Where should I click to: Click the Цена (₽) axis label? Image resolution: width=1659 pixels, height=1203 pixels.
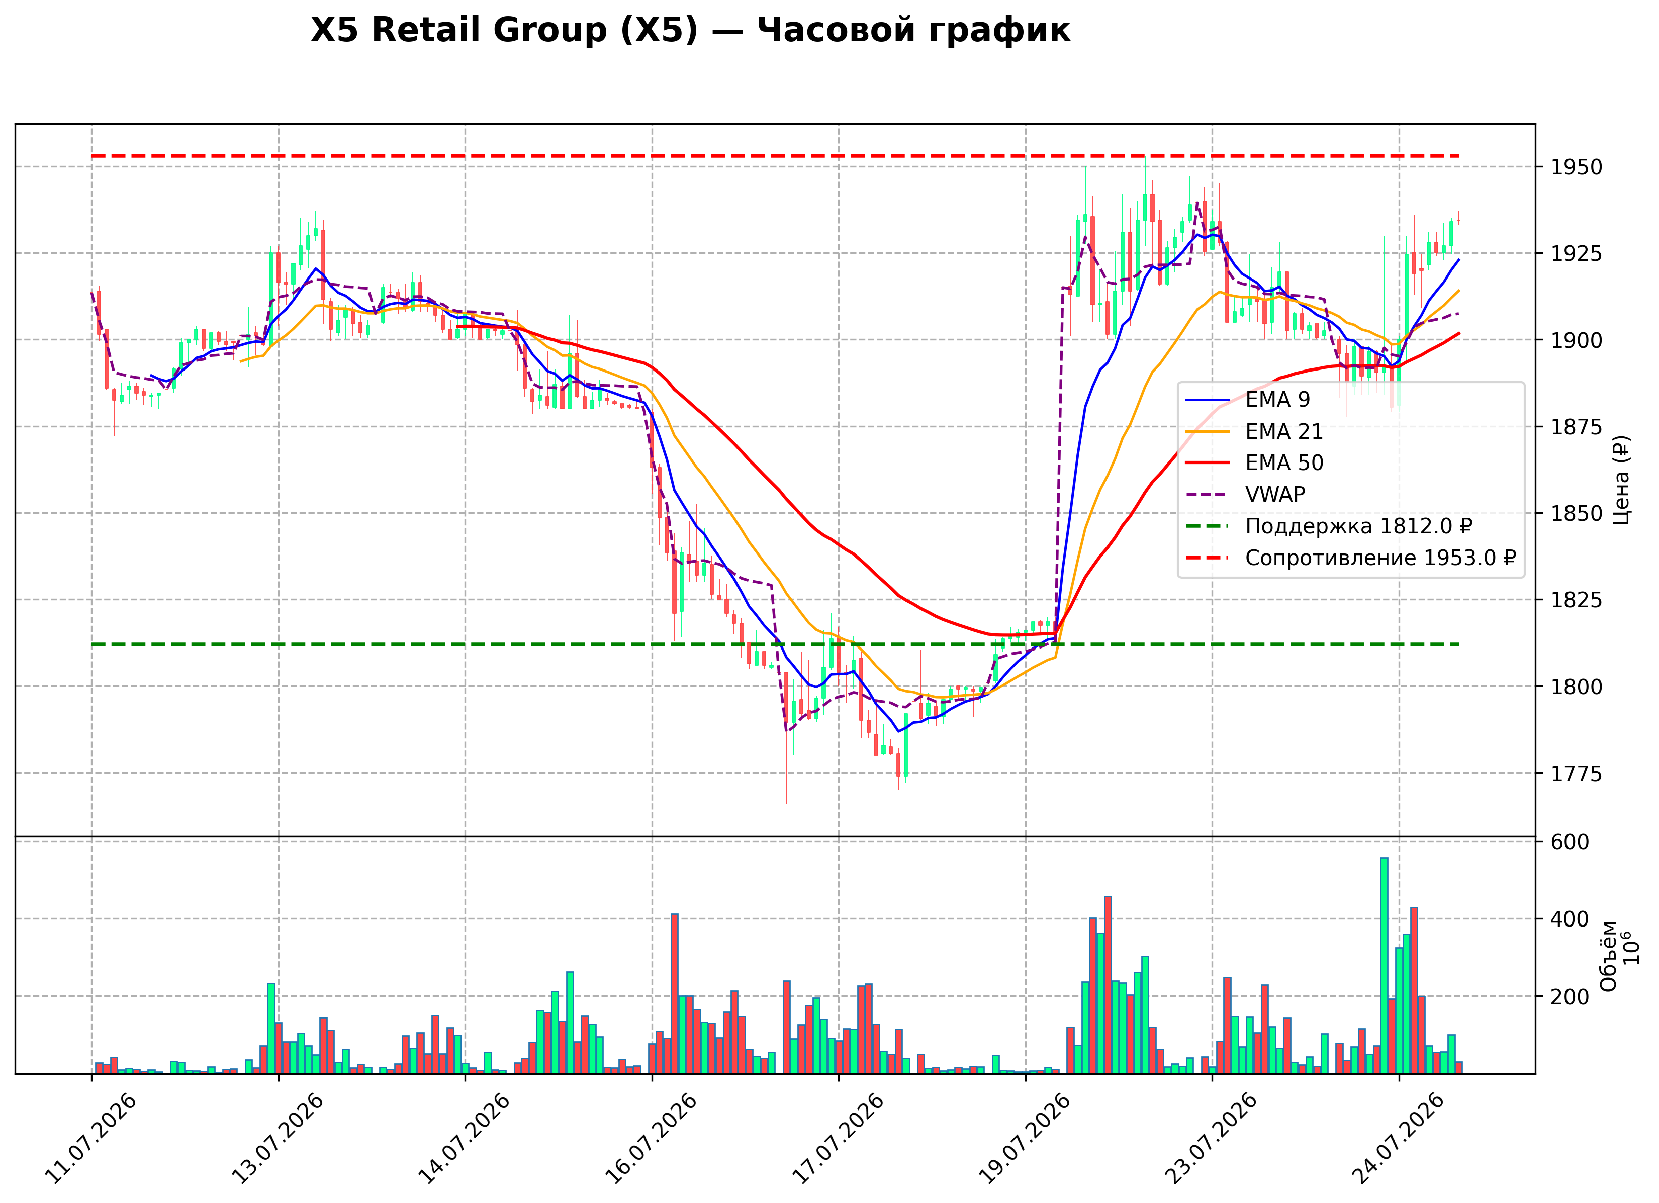point(1621,480)
